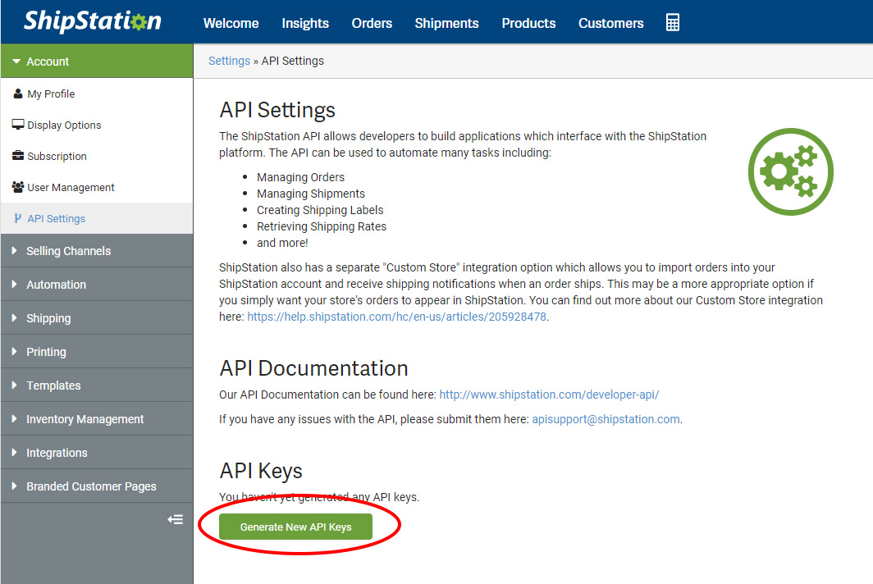
Task: Select the Products tab
Action: (x=528, y=24)
